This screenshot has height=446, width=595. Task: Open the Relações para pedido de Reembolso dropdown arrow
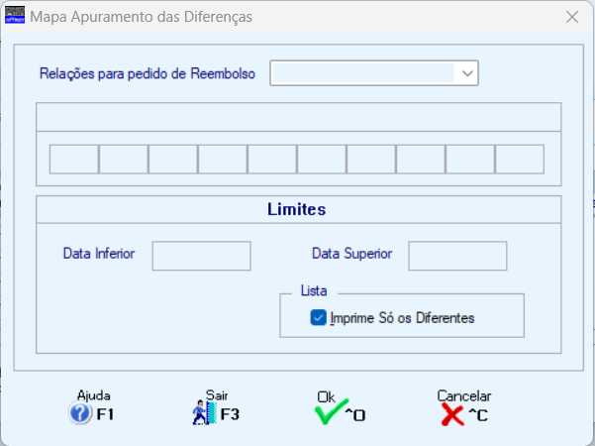pos(467,73)
